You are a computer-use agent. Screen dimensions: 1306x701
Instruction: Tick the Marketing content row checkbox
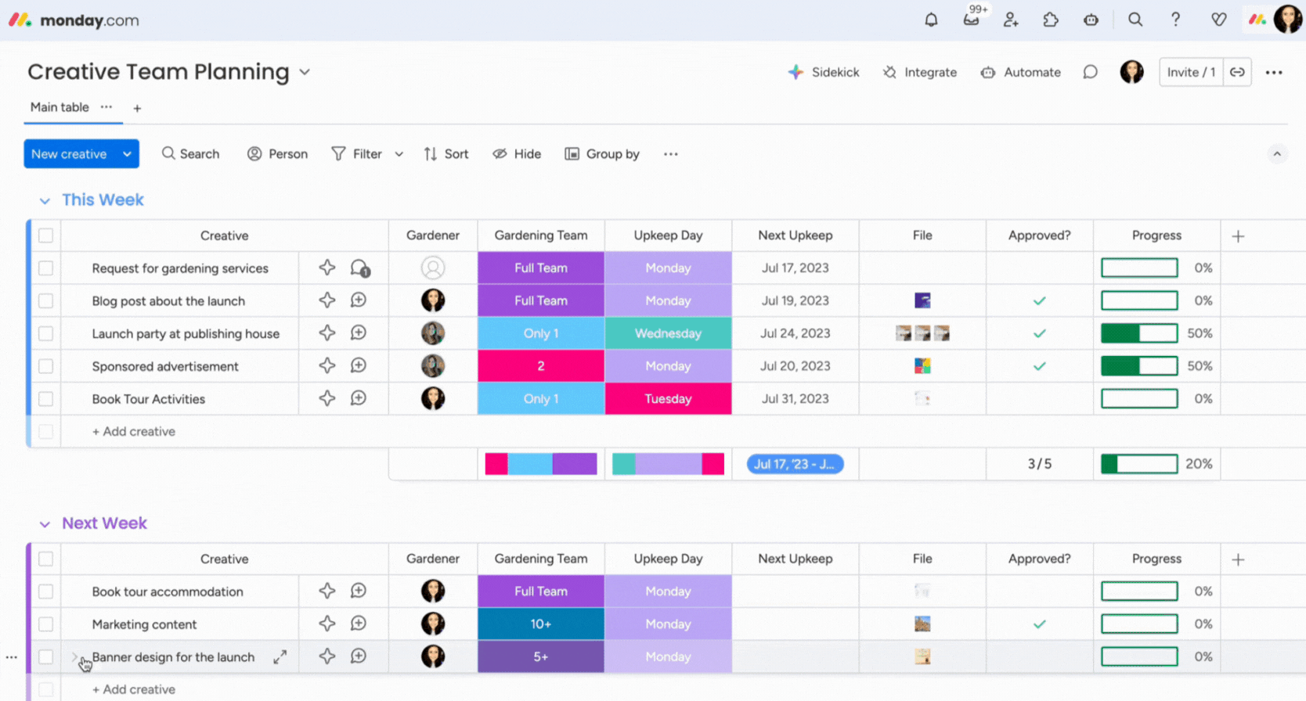click(46, 624)
